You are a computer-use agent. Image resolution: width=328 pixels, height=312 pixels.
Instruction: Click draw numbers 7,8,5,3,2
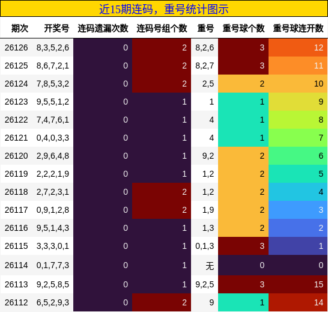point(53,84)
